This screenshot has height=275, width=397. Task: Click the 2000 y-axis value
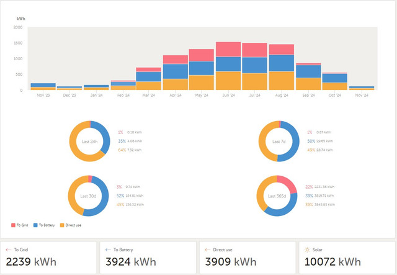[18, 27]
